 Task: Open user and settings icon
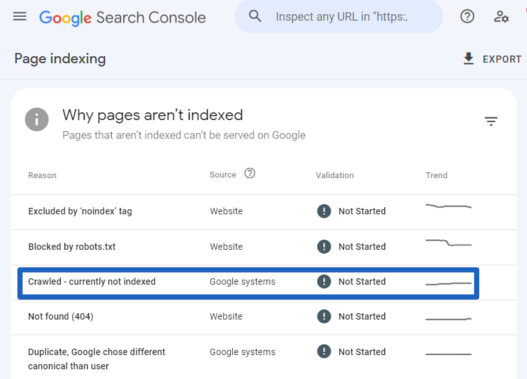pyautogui.click(x=501, y=17)
